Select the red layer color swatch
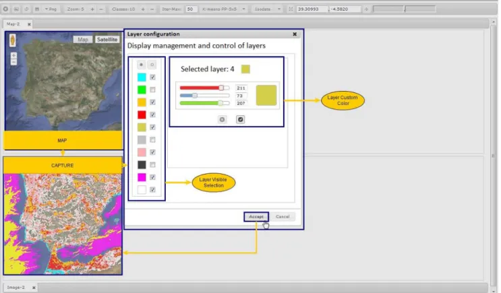Screen dimensions: 501x293 (142, 115)
